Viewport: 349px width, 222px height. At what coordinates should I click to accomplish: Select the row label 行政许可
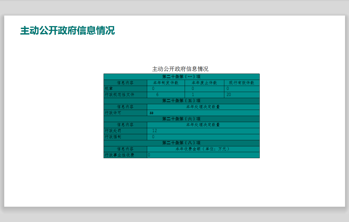(113, 113)
